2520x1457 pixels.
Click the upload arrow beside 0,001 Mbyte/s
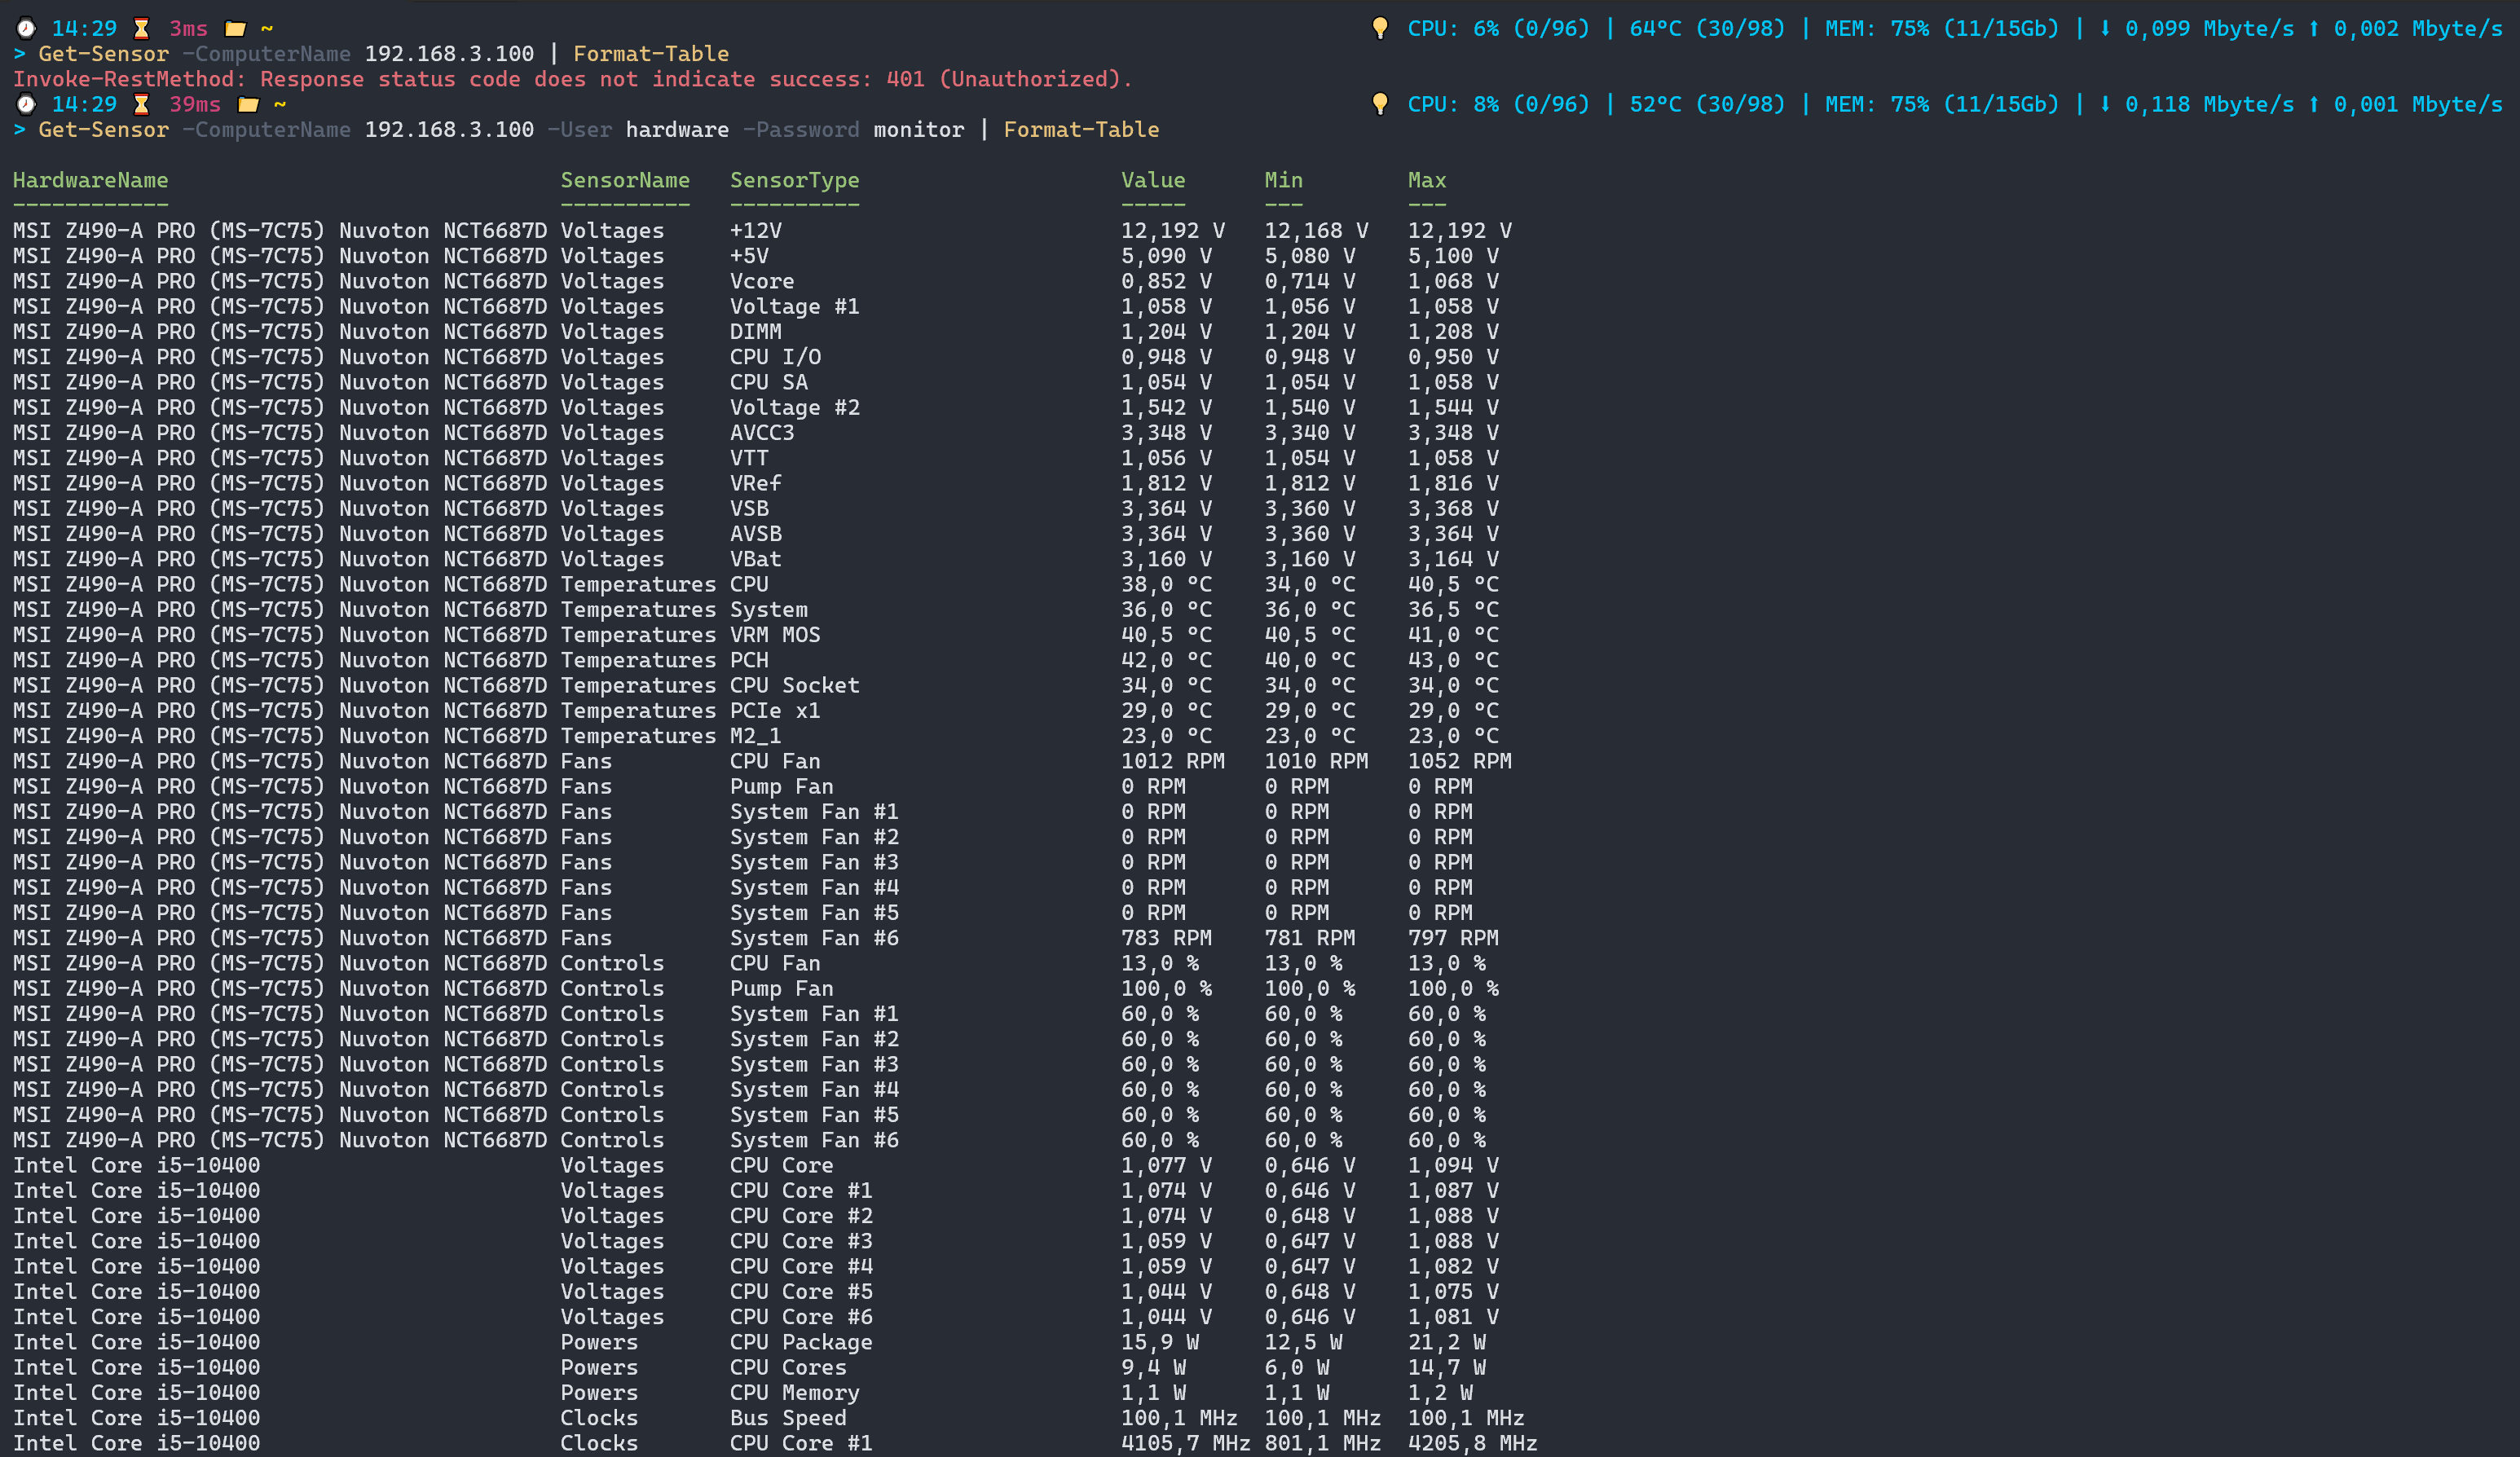(x=2313, y=104)
